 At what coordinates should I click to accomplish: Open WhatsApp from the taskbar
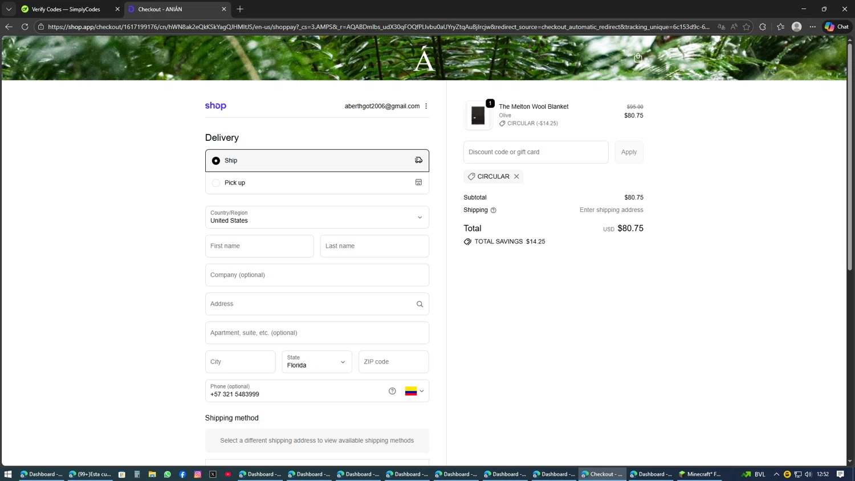coord(168,474)
